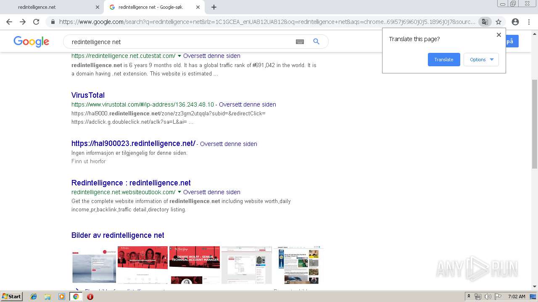The height and width of the screenshot is (302, 538).
Task: Open Internet Explorer from the taskbar
Action: coord(34,297)
